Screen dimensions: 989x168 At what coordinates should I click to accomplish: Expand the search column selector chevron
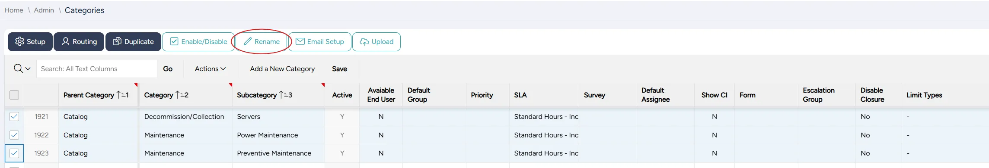point(28,69)
